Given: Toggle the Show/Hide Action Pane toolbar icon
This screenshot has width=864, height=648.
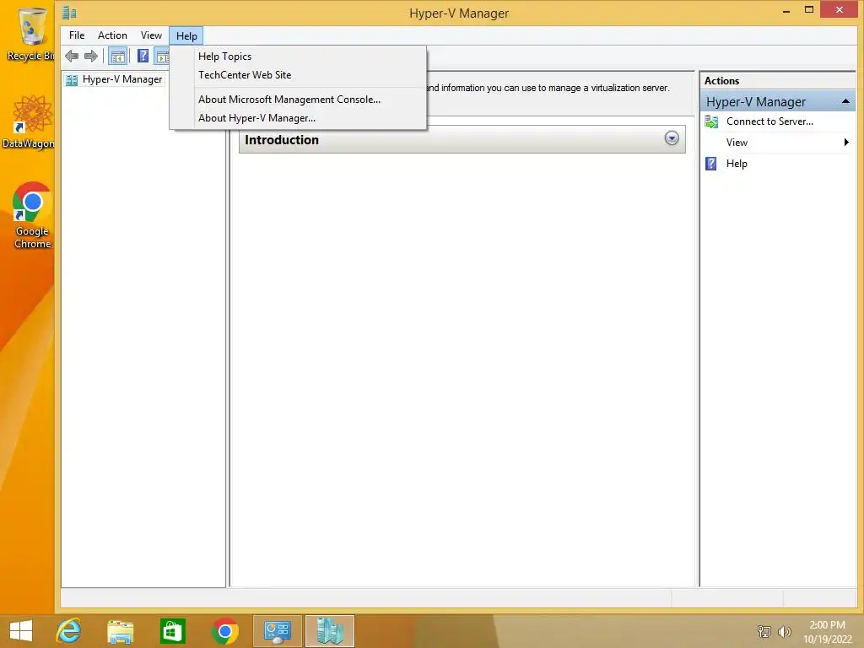Looking at the screenshot, I should pyautogui.click(x=162, y=57).
